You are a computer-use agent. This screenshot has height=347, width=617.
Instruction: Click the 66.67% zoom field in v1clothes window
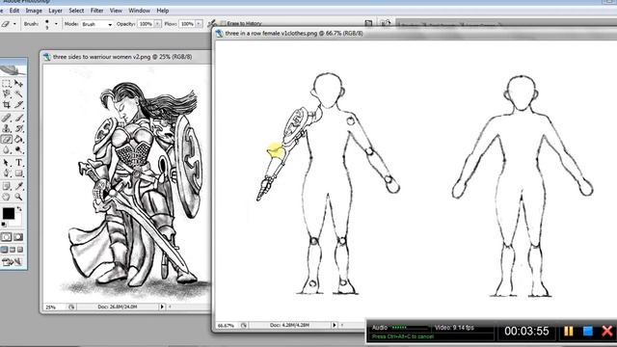pyautogui.click(x=228, y=326)
